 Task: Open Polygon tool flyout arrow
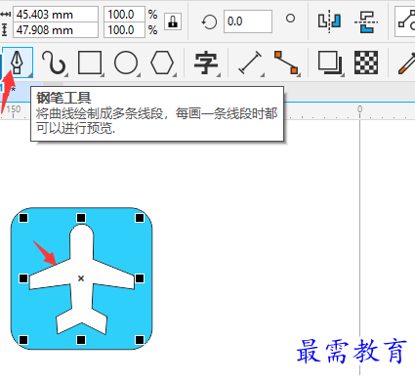[175, 75]
